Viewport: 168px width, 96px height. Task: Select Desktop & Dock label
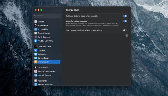[44, 46]
